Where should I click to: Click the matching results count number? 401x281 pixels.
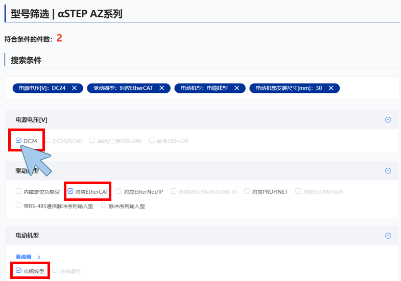(x=59, y=38)
